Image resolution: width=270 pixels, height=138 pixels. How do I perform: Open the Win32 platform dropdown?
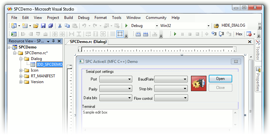tap(208, 26)
